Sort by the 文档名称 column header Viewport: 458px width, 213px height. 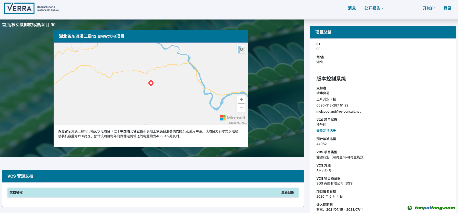[x=16, y=192]
